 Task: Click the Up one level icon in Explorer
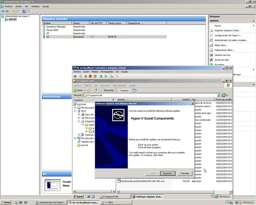coord(96,91)
